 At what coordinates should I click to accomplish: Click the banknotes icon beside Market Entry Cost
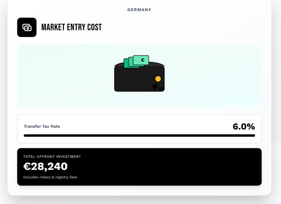tap(27, 27)
